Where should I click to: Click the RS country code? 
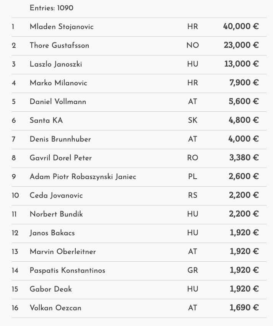pos(192,196)
